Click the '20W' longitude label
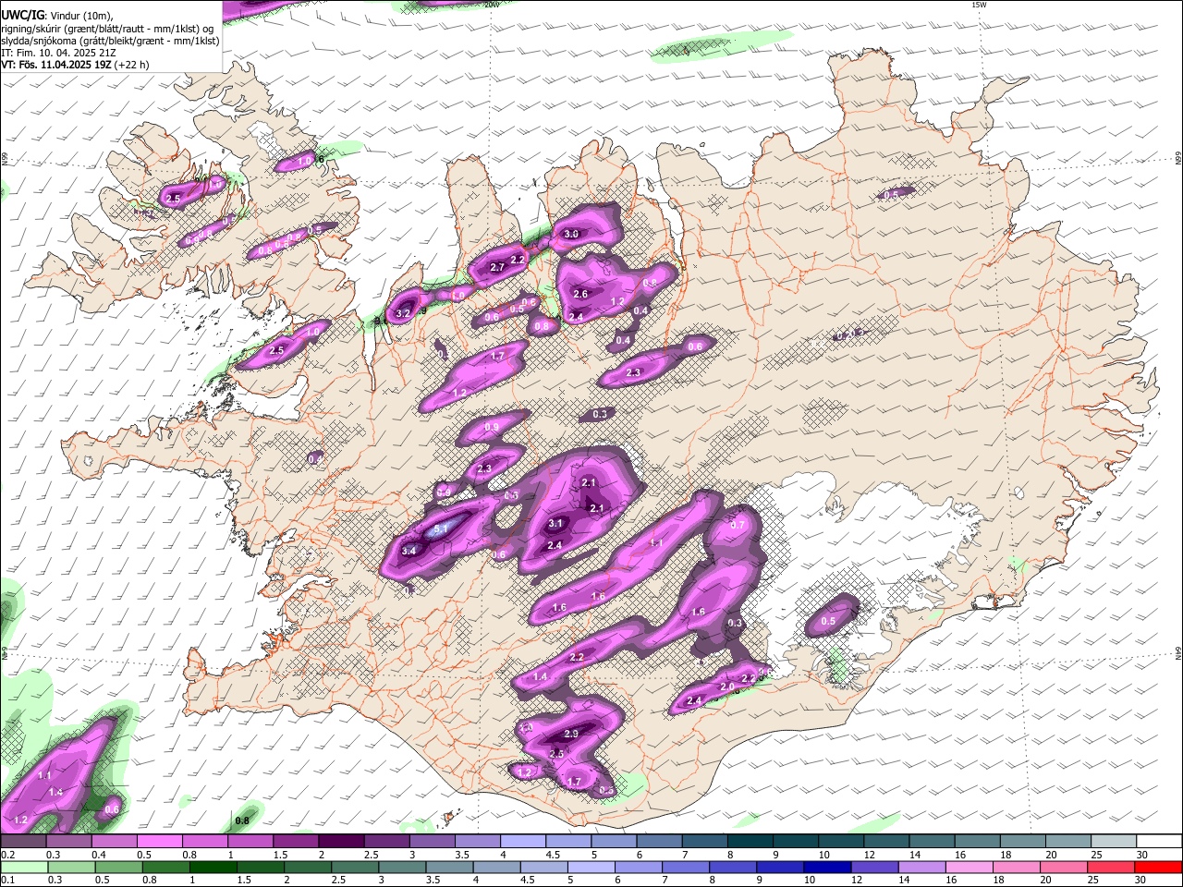 [492, 5]
